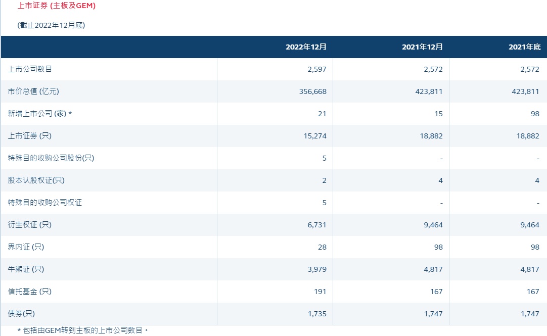Viewport: 547px width, 336px height.
Task: Click the 特殊目的收购公司股份(只) row label
Action: click(51, 158)
